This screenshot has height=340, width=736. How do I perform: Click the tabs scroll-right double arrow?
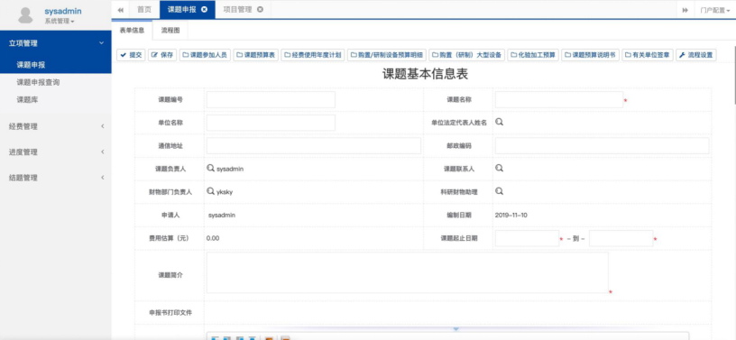coord(685,10)
